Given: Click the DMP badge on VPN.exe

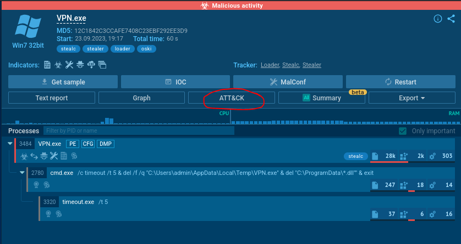Looking at the screenshot, I should [106, 144].
